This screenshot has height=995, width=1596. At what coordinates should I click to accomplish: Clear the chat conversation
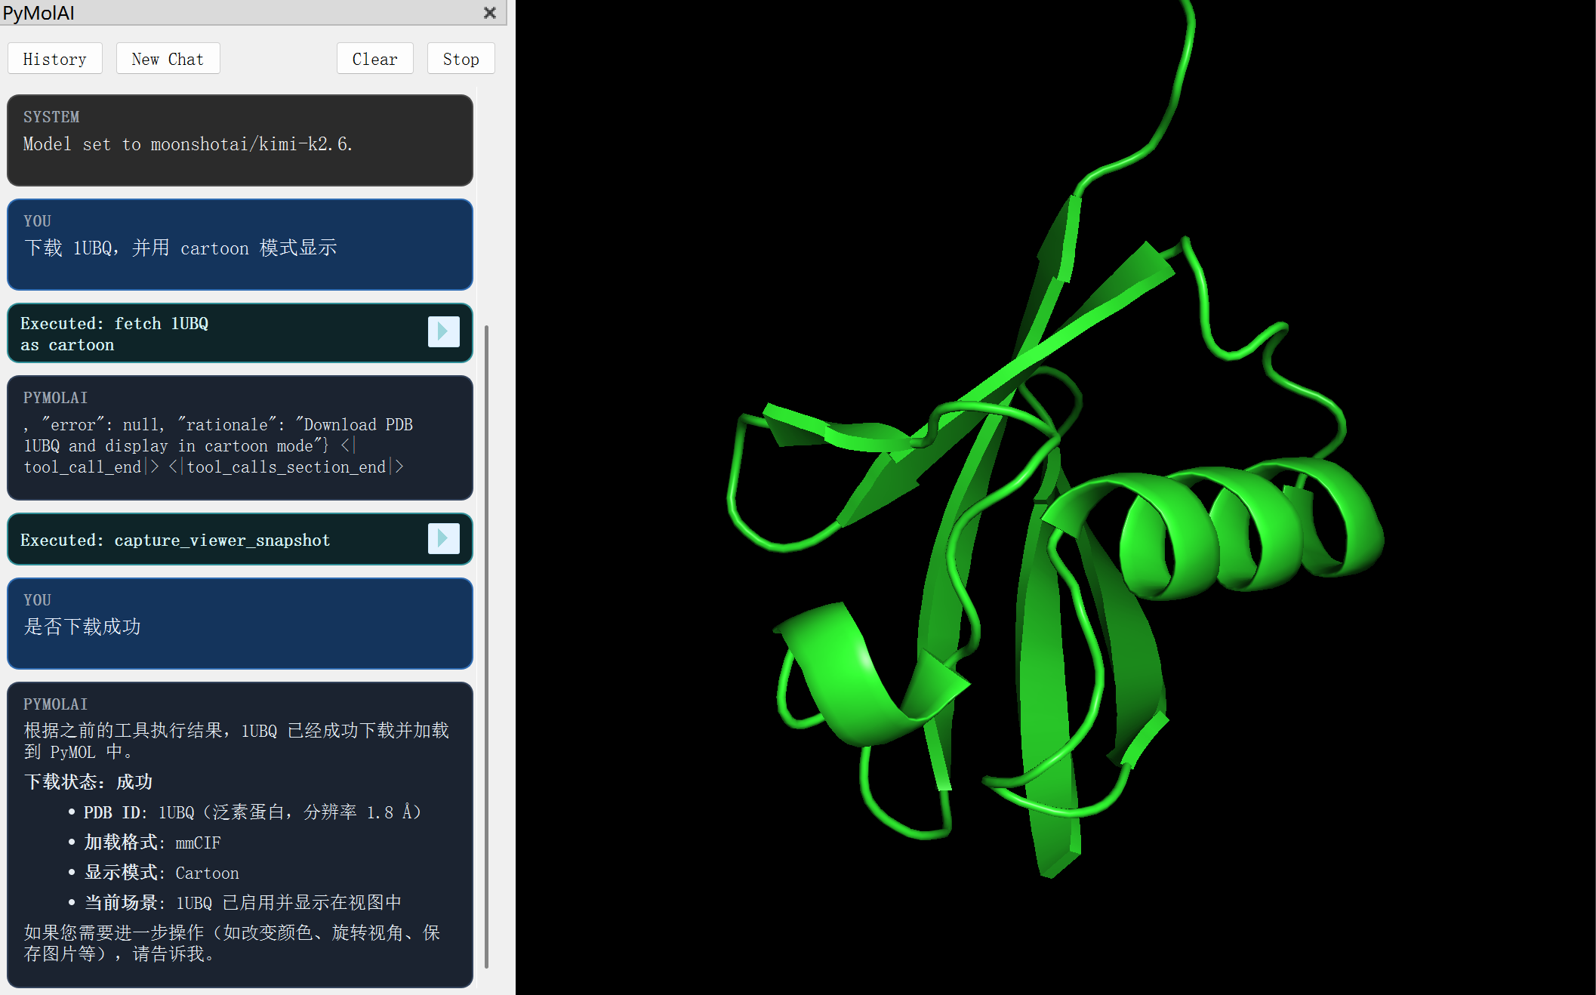click(374, 59)
